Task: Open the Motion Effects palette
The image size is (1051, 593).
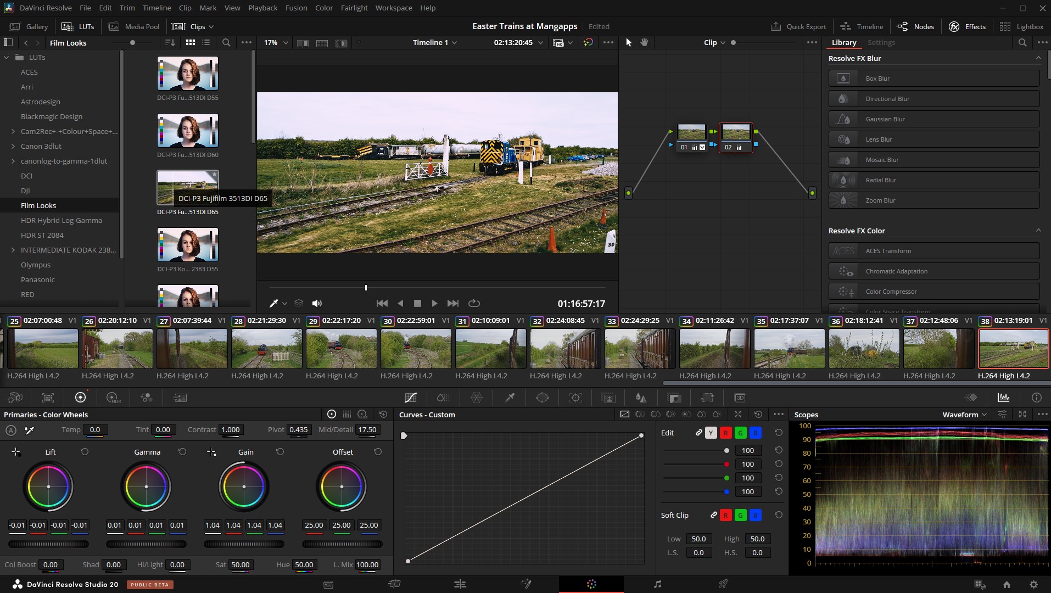Action: (x=180, y=398)
